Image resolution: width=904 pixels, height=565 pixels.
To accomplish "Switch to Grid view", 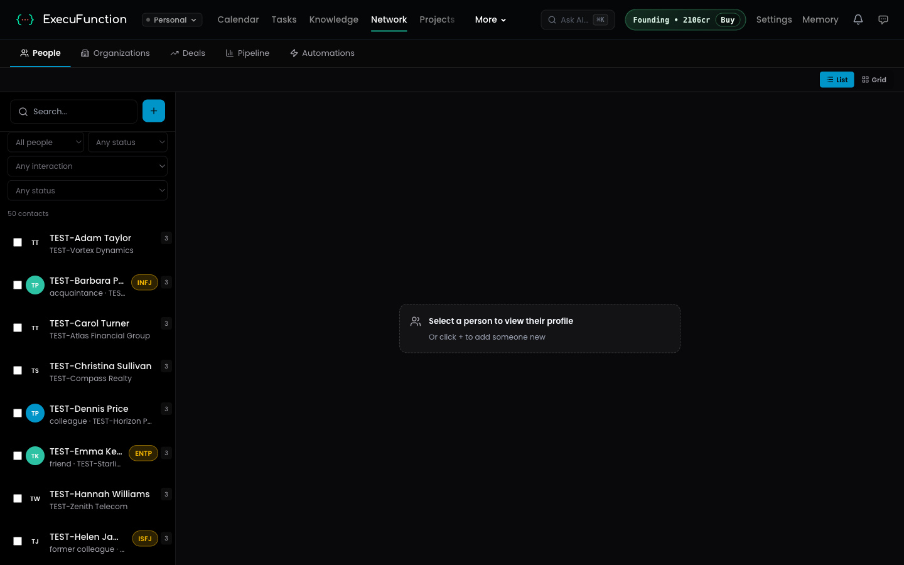I will tap(874, 80).
